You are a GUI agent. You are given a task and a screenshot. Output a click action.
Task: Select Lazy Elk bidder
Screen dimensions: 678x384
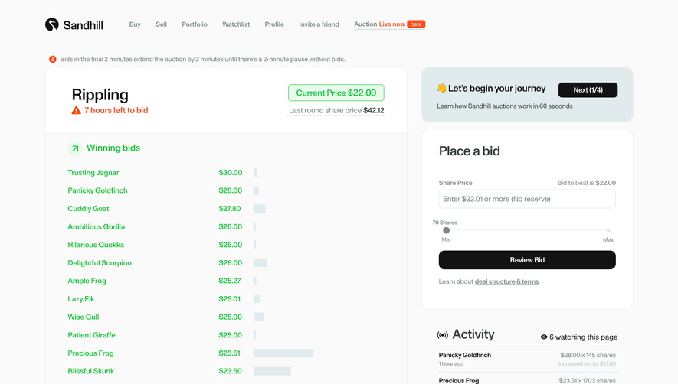coord(81,299)
